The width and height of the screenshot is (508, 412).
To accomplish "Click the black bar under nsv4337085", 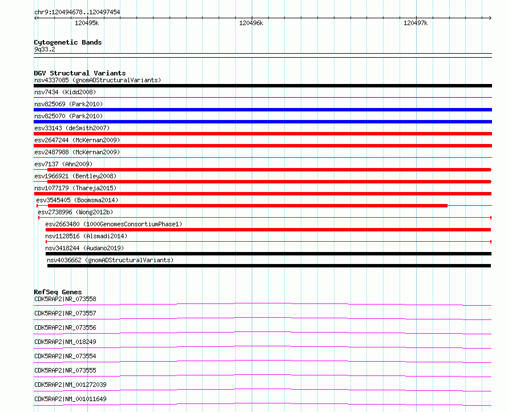I will [263, 86].
